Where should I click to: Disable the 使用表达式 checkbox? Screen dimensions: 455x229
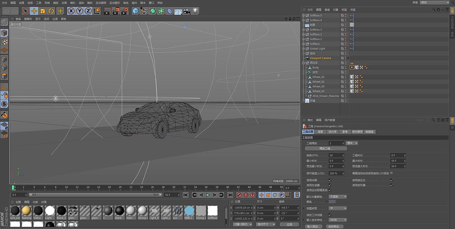391,180
